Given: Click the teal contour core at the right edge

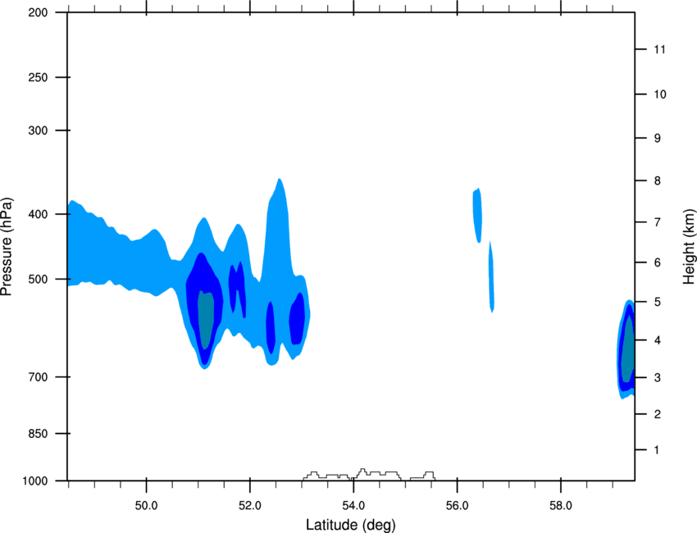Looking at the screenshot, I should (628, 349).
